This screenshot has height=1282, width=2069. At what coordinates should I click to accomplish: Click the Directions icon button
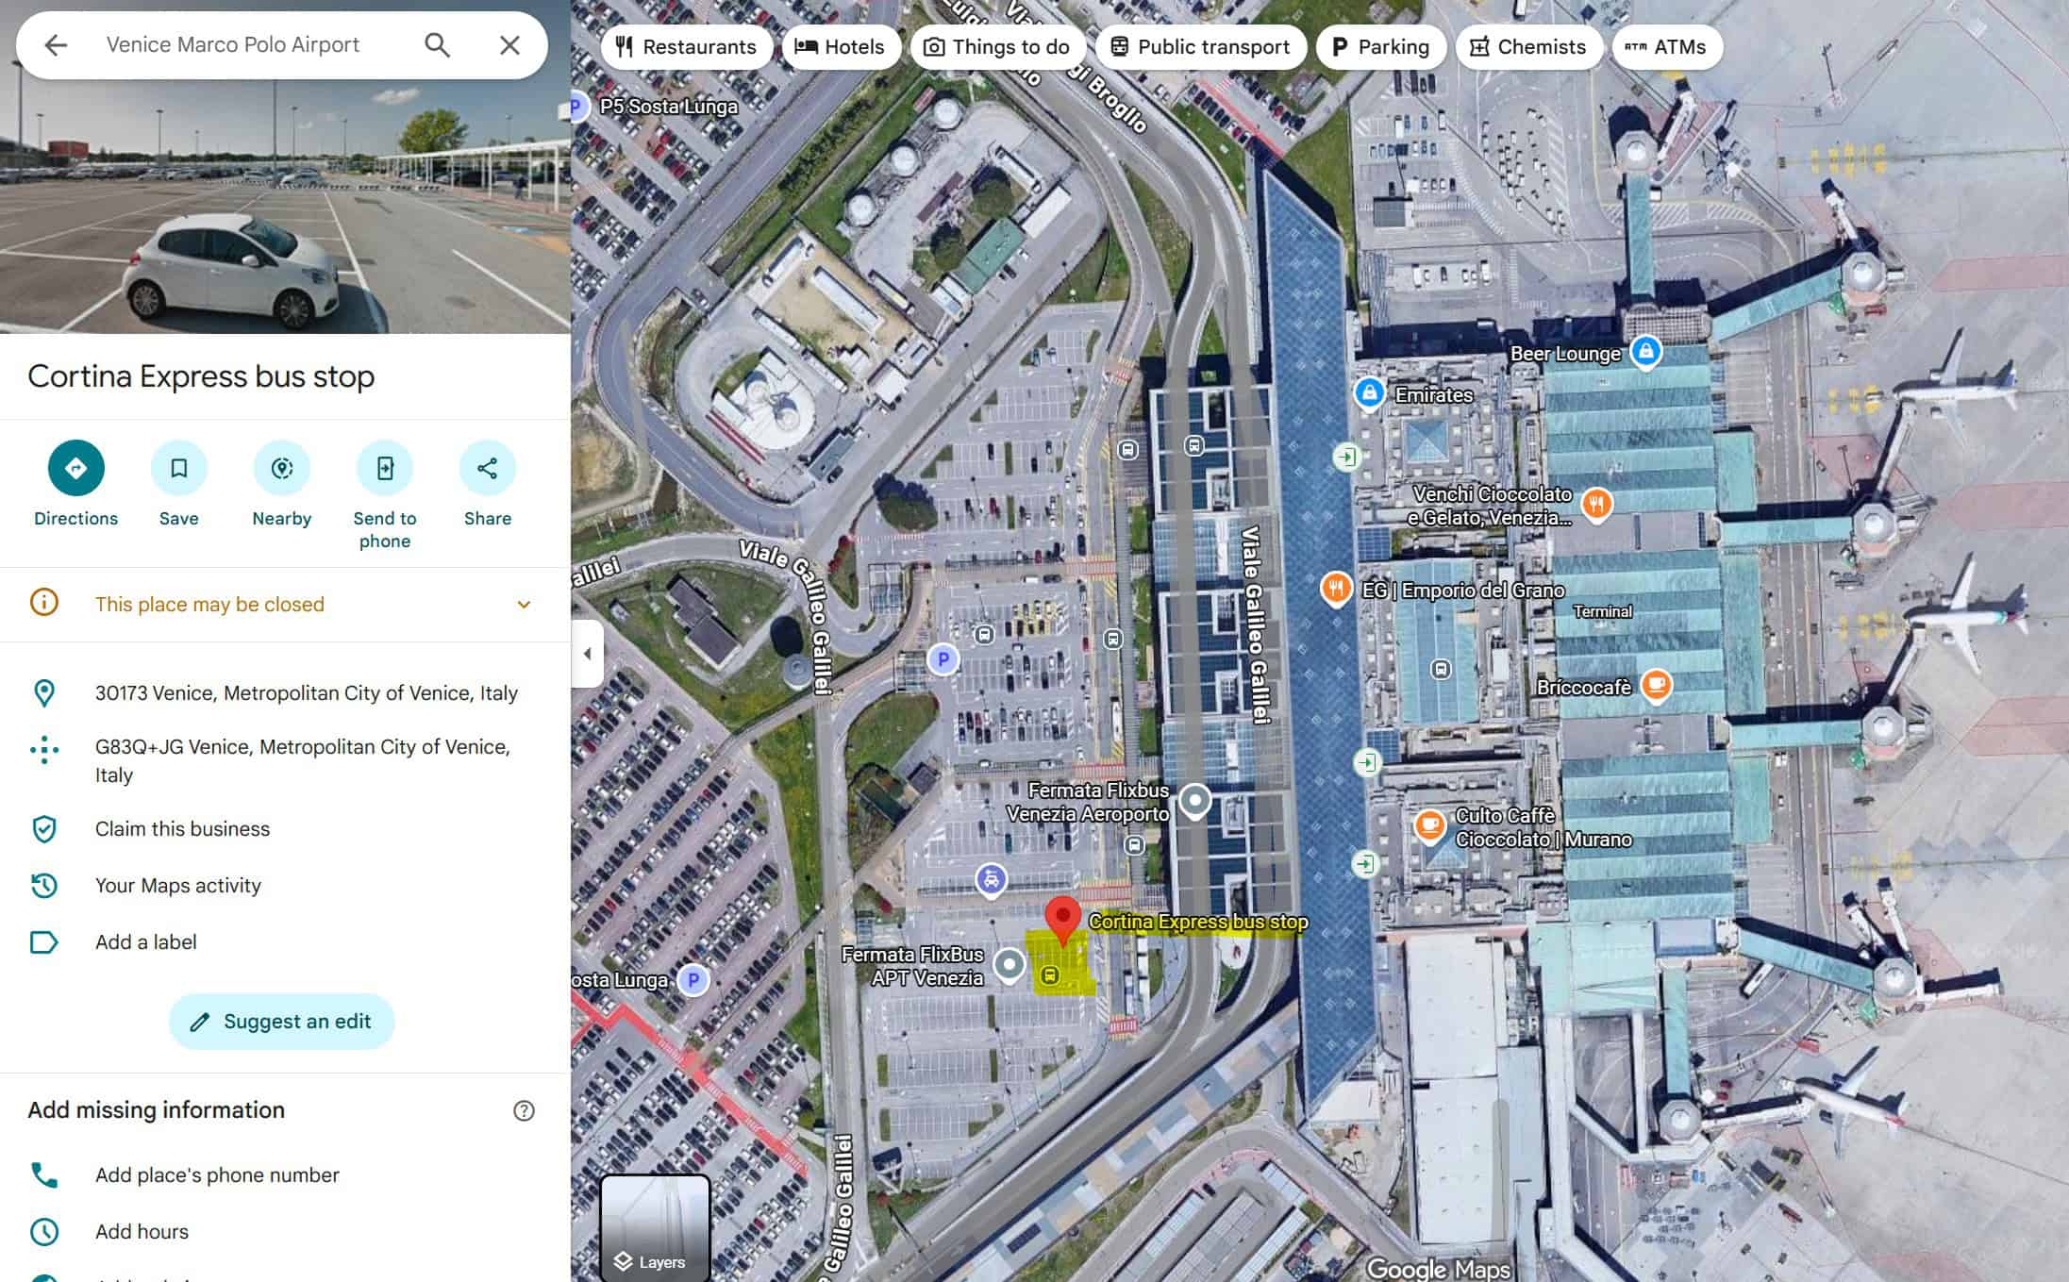tap(75, 468)
